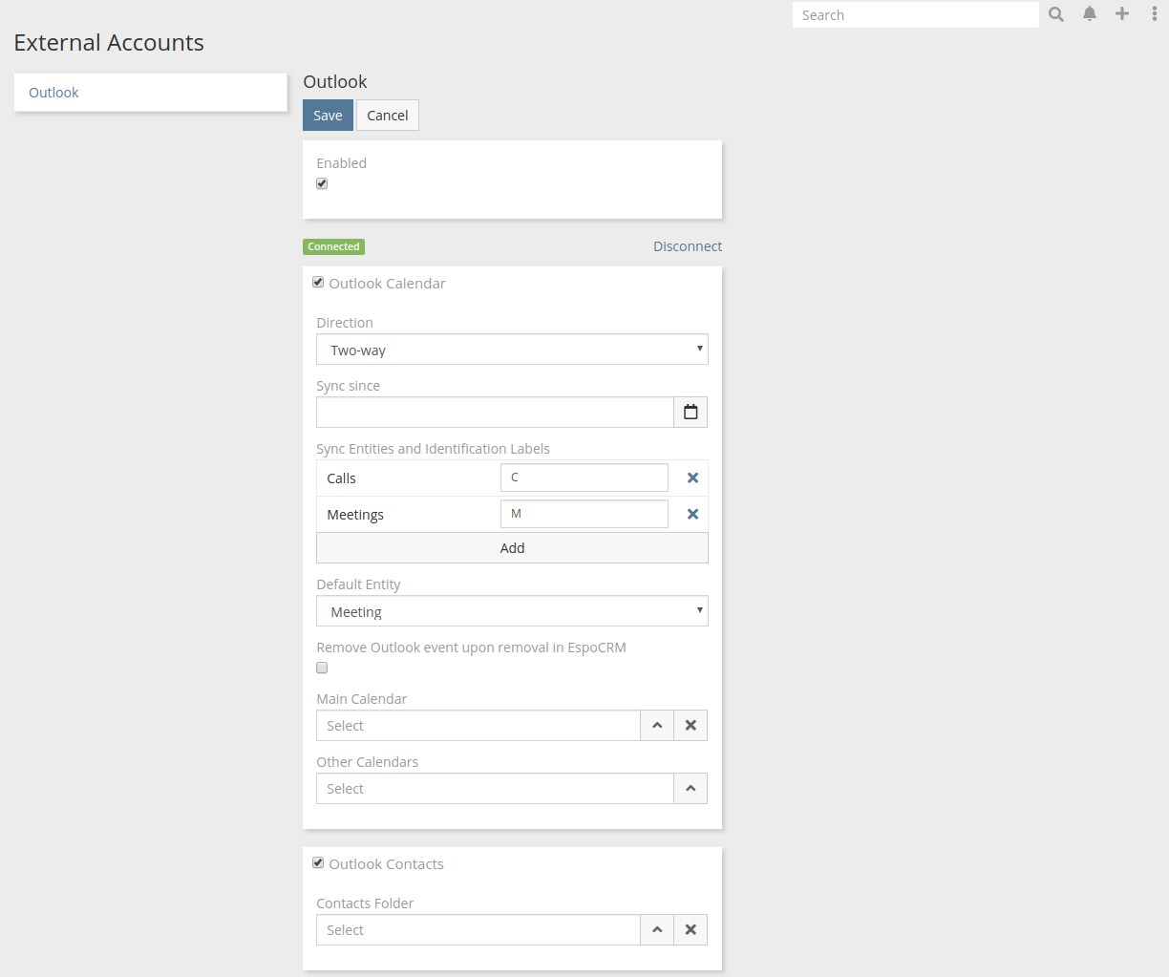Click the search magnifier icon
Image resolution: width=1169 pixels, height=977 pixels.
[1055, 14]
